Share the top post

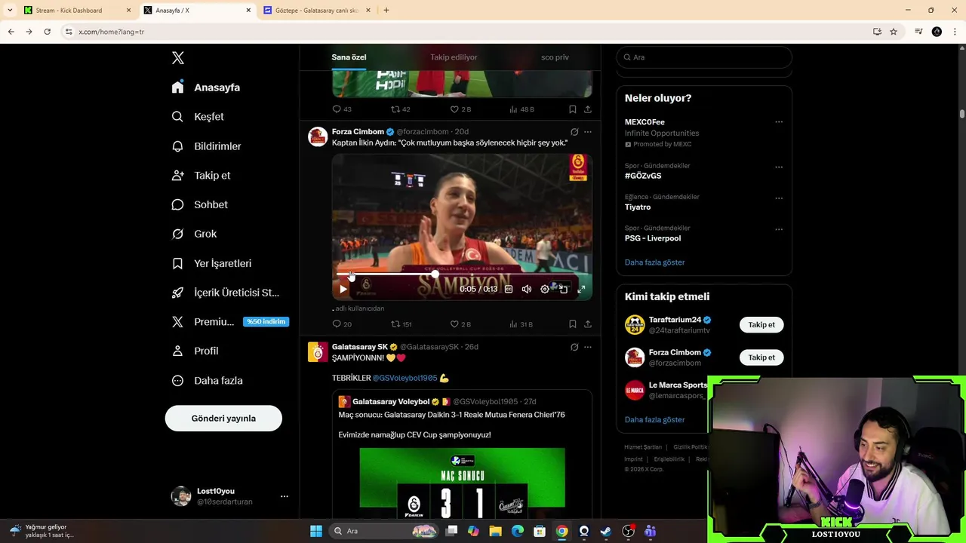click(588, 109)
